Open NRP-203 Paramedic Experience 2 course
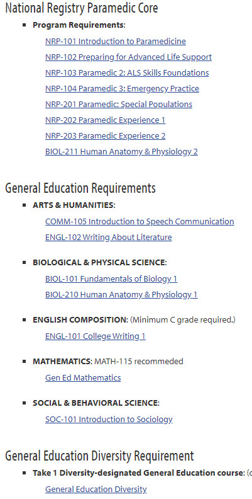This screenshot has width=252, height=499. coord(106,136)
